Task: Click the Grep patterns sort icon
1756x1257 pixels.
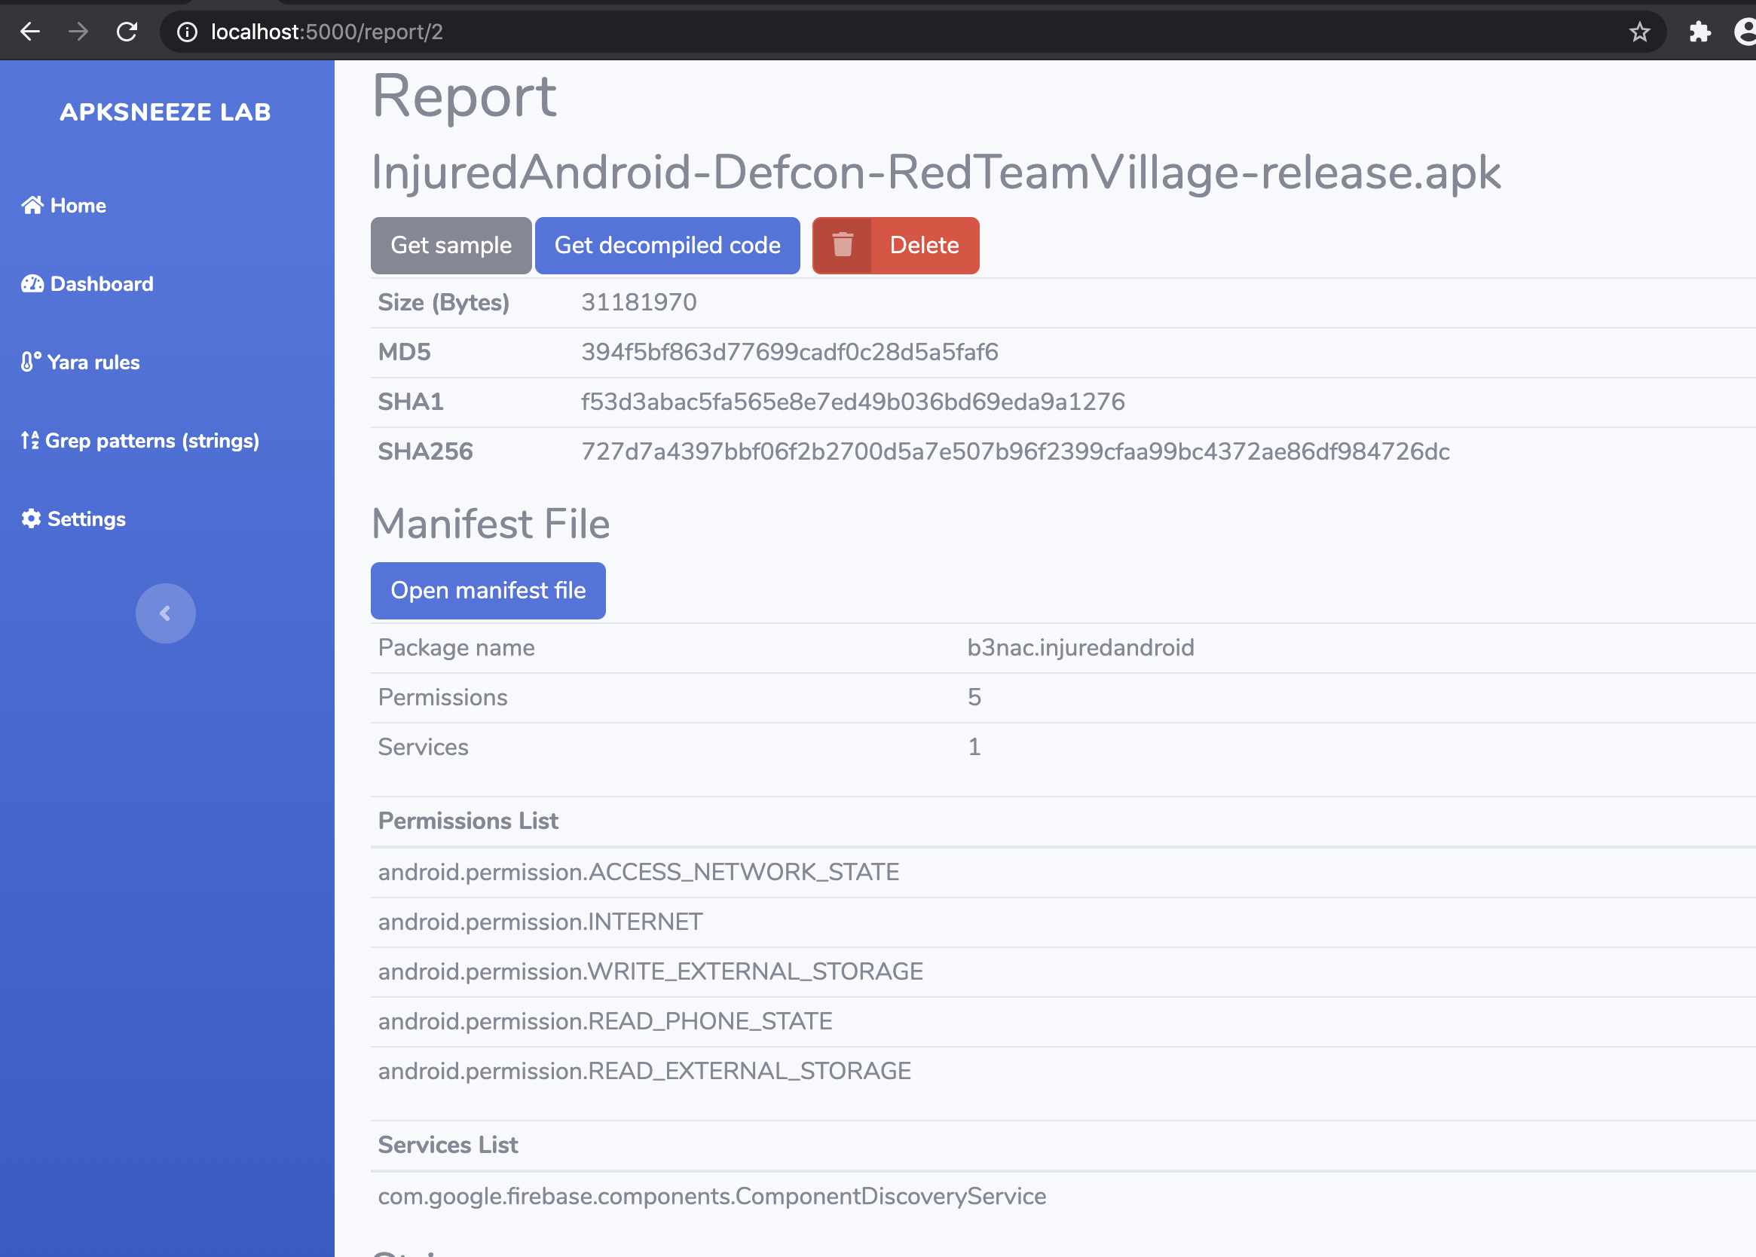Action: click(29, 440)
